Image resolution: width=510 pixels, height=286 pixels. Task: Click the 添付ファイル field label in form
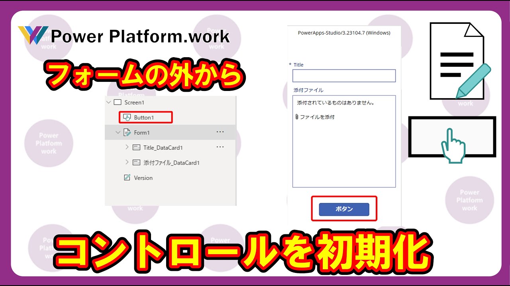tap(308, 90)
